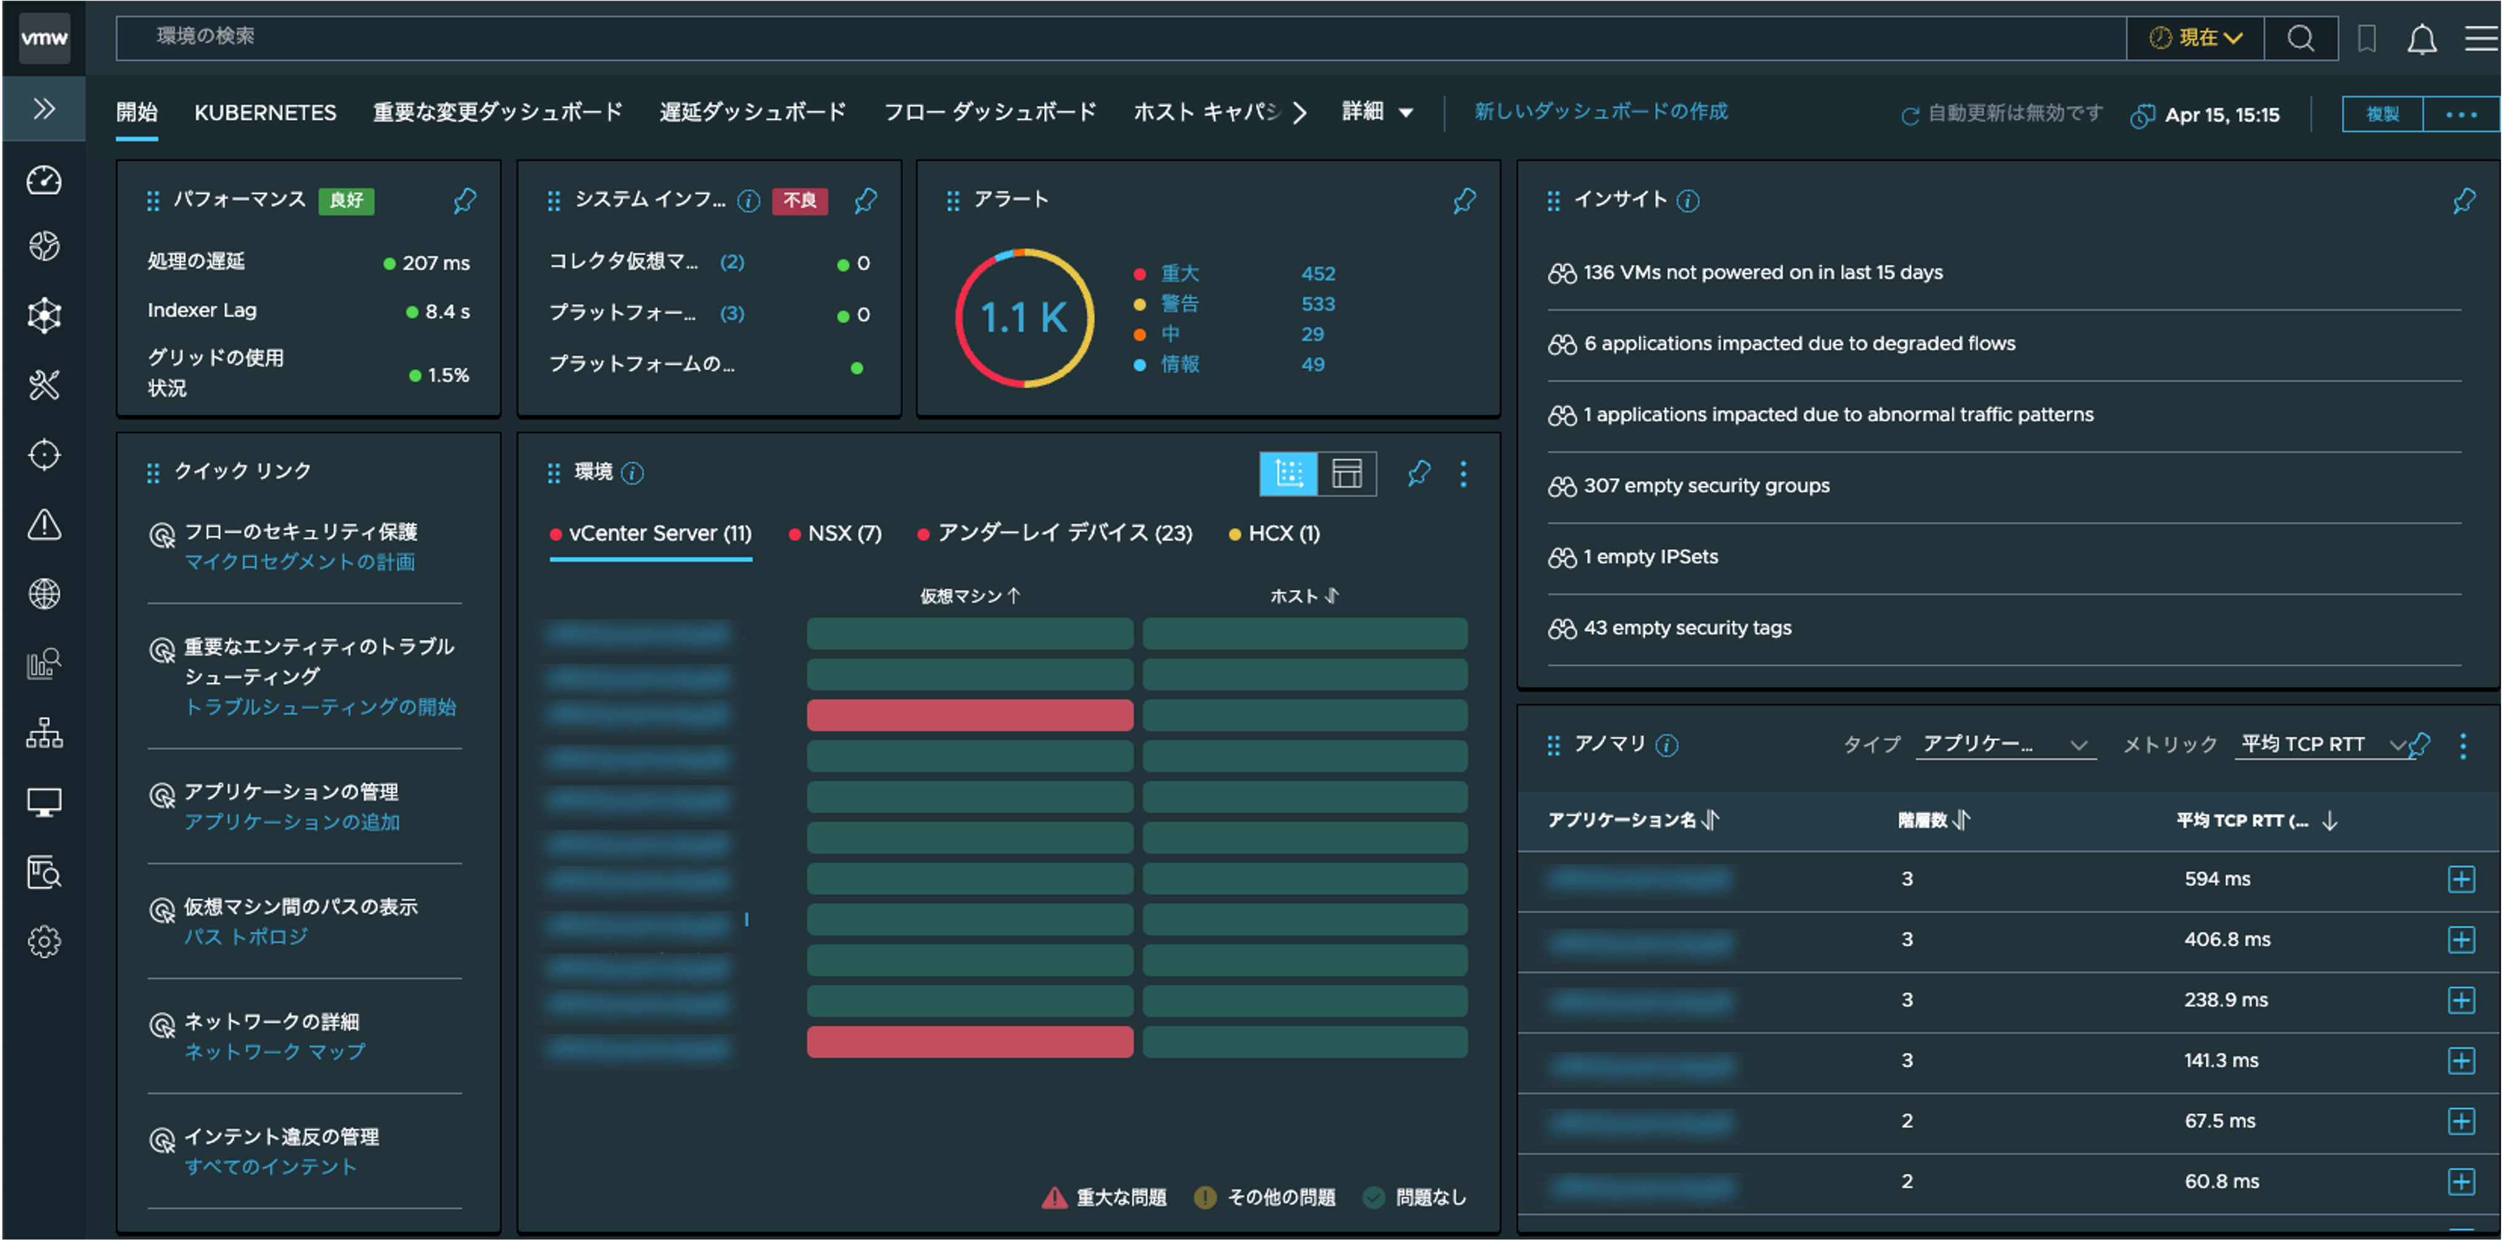Switch to the KUBERNETES tab
Screen dimensions: 2503x1240
pos(265,112)
